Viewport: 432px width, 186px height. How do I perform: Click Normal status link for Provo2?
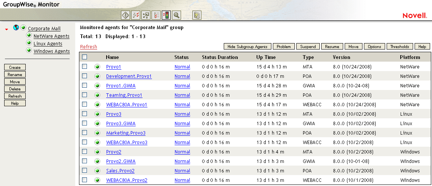[x=183, y=152]
